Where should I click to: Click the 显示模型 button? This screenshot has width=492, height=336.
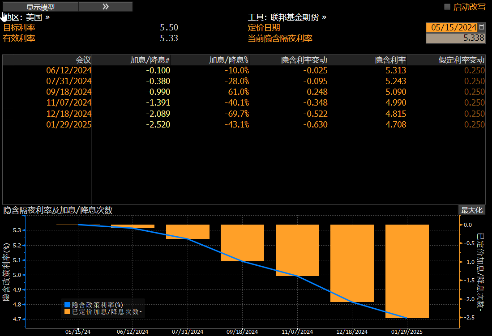[40, 7]
